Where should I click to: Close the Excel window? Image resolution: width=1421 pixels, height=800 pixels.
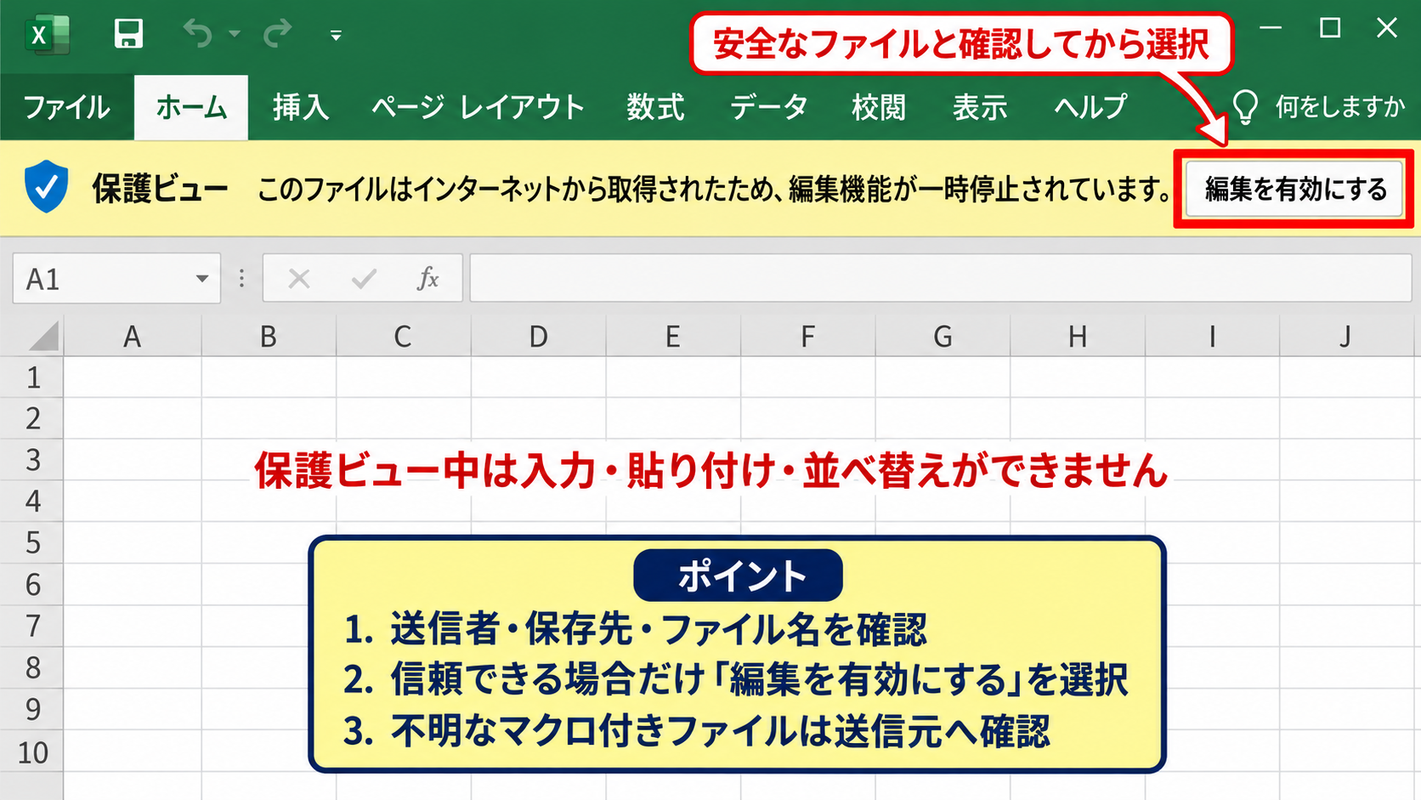coord(1387,28)
